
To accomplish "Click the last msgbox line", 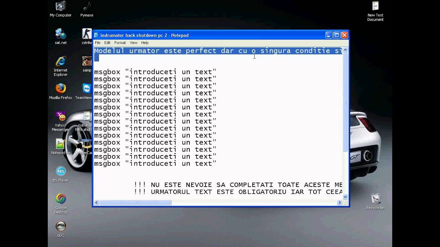I will tap(155, 163).
